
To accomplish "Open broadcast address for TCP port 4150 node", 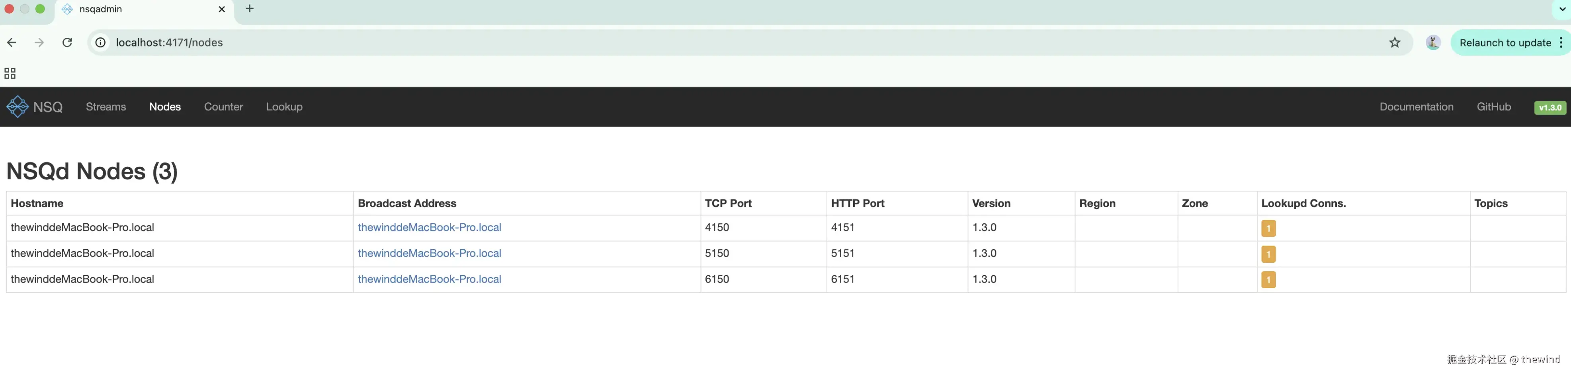I will [x=429, y=227].
